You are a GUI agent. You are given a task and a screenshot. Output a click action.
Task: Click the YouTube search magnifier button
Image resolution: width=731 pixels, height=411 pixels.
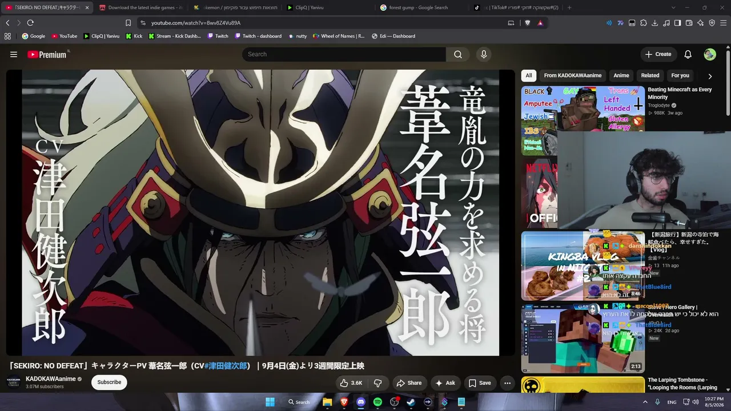click(x=458, y=54)
